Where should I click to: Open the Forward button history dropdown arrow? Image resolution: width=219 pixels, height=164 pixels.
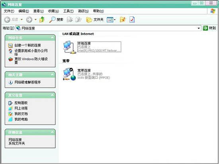point(35,20)
